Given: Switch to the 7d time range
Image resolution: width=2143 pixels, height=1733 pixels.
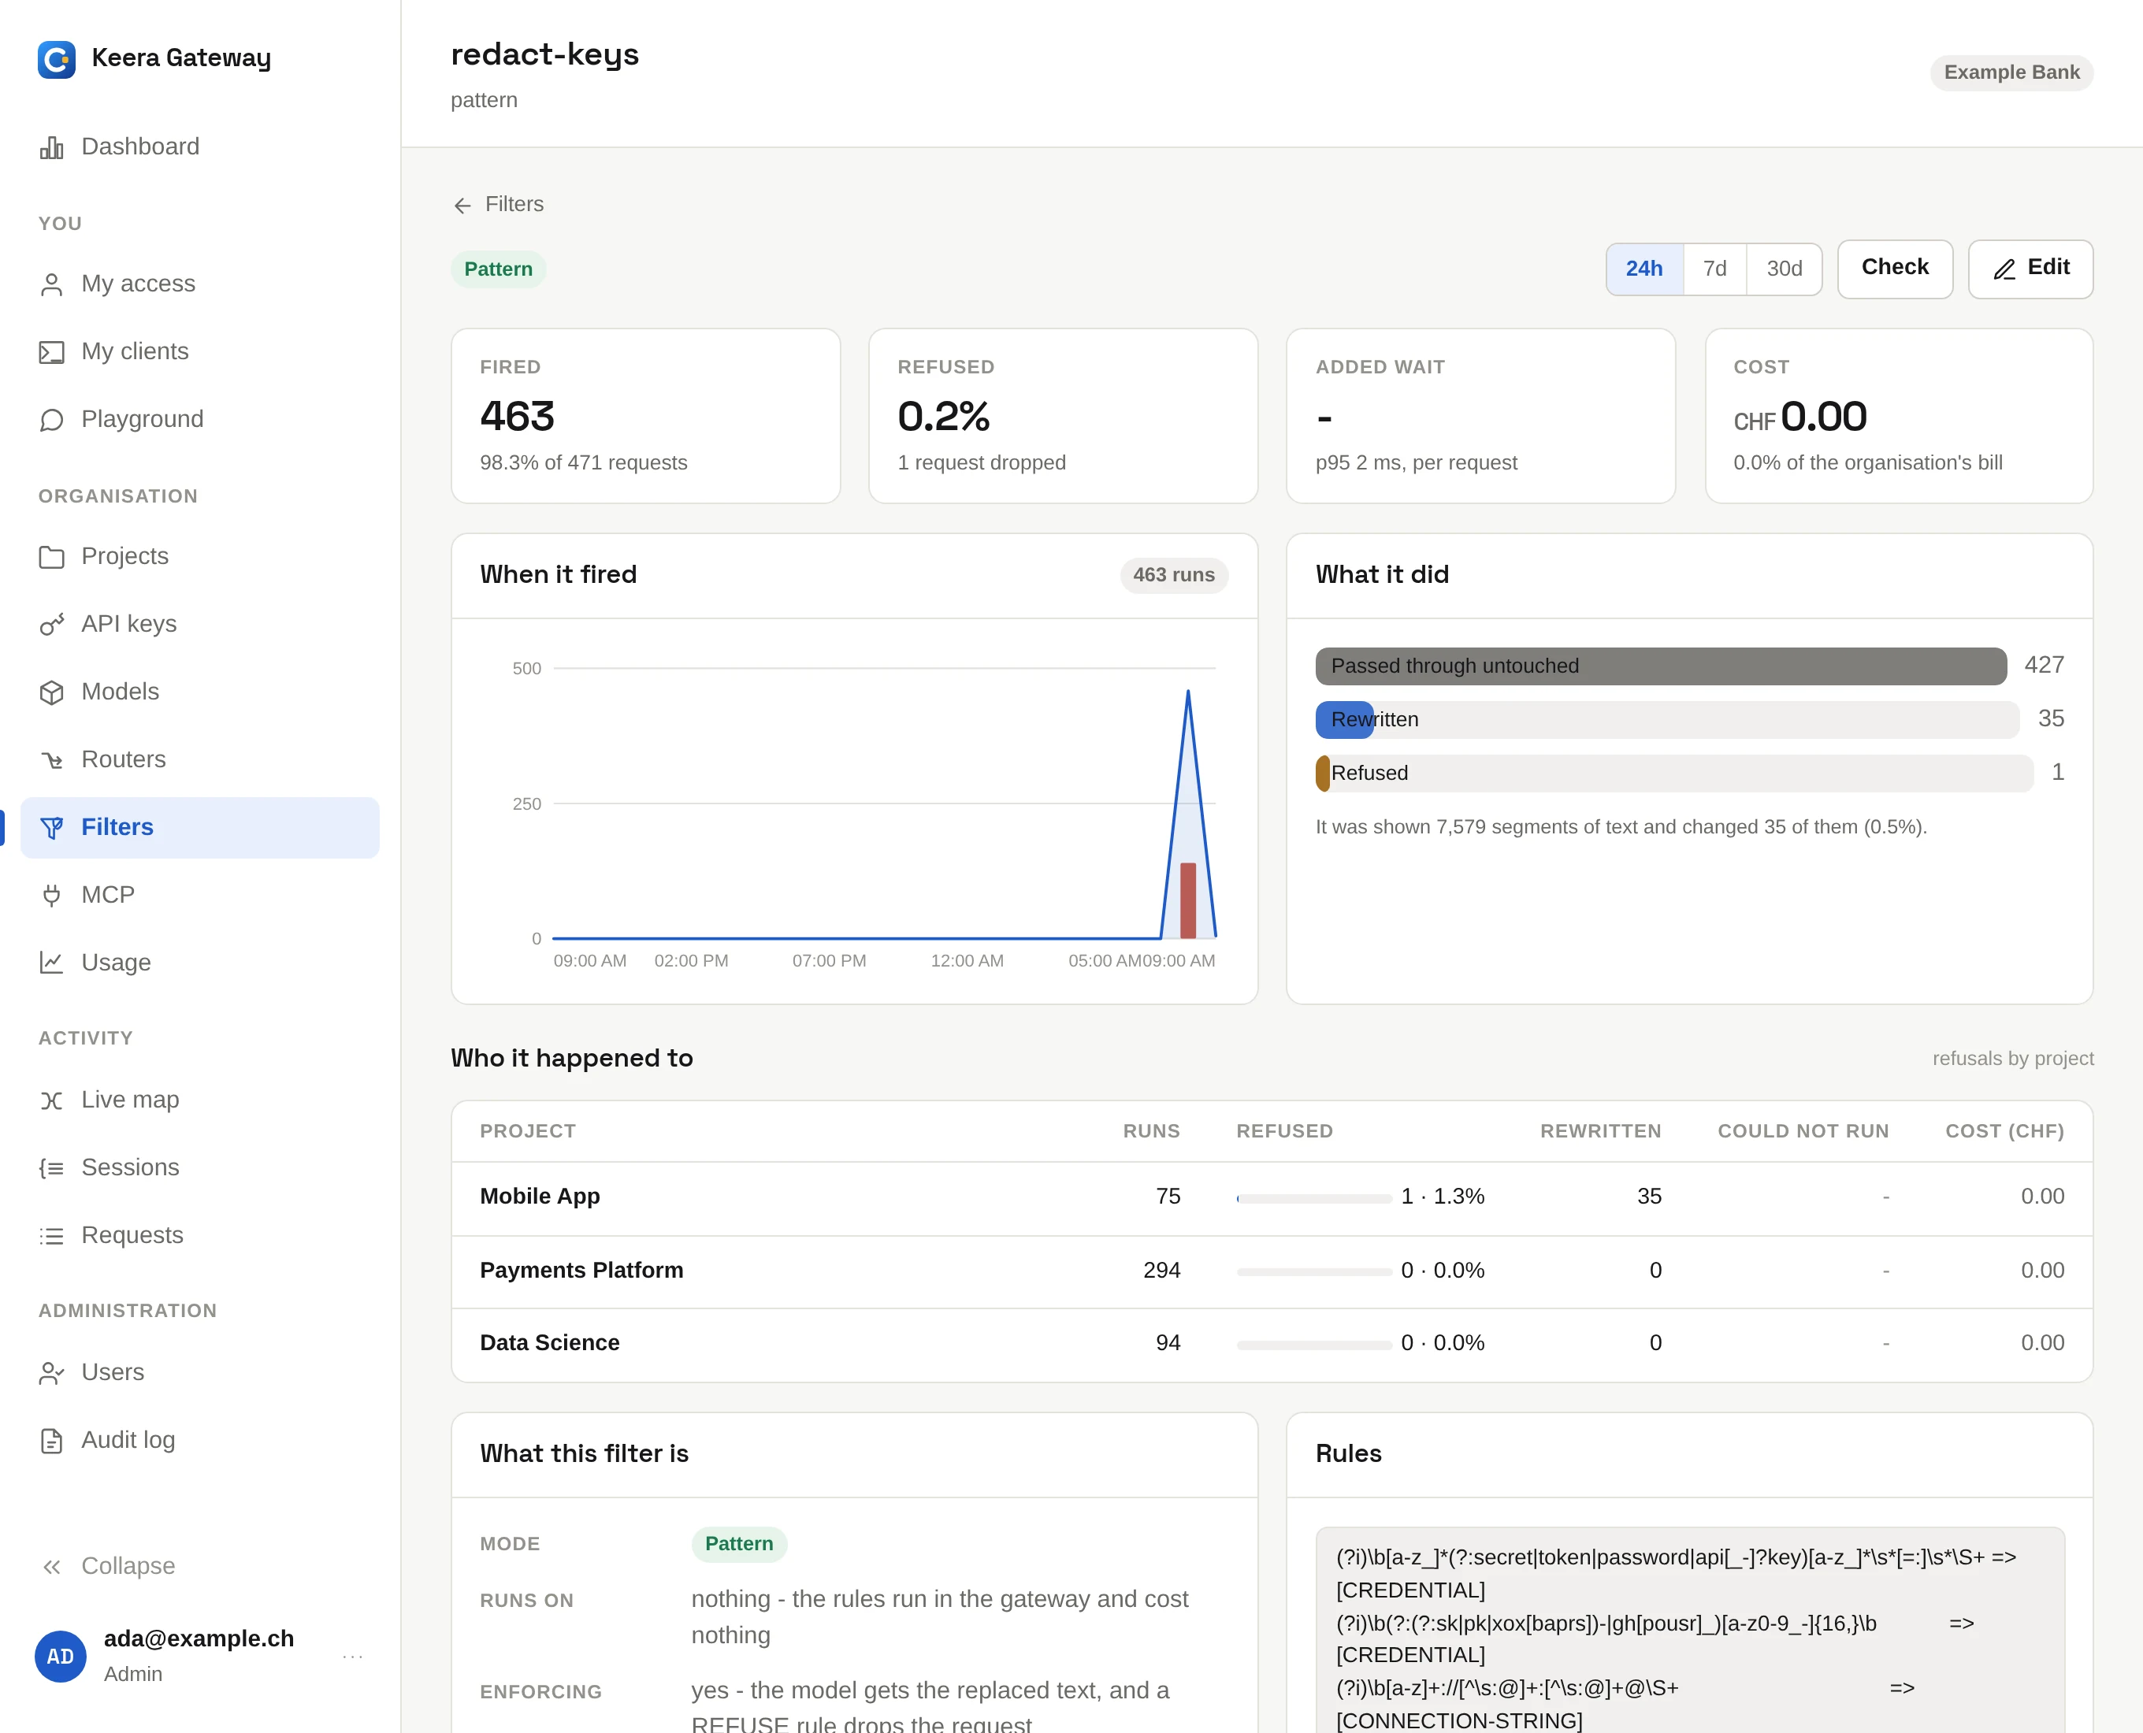Looking at the screenshot, I should point(1714,269).
